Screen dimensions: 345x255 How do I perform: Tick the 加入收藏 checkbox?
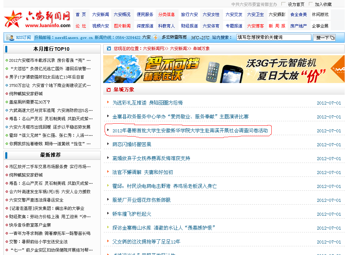coord(311,4)
